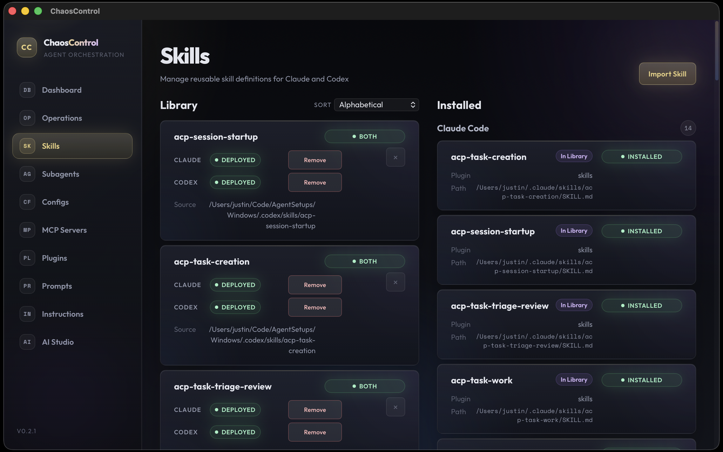Click the Installed section heading
Viewport: 723px width, 452px height.
(x=459, y=105)
